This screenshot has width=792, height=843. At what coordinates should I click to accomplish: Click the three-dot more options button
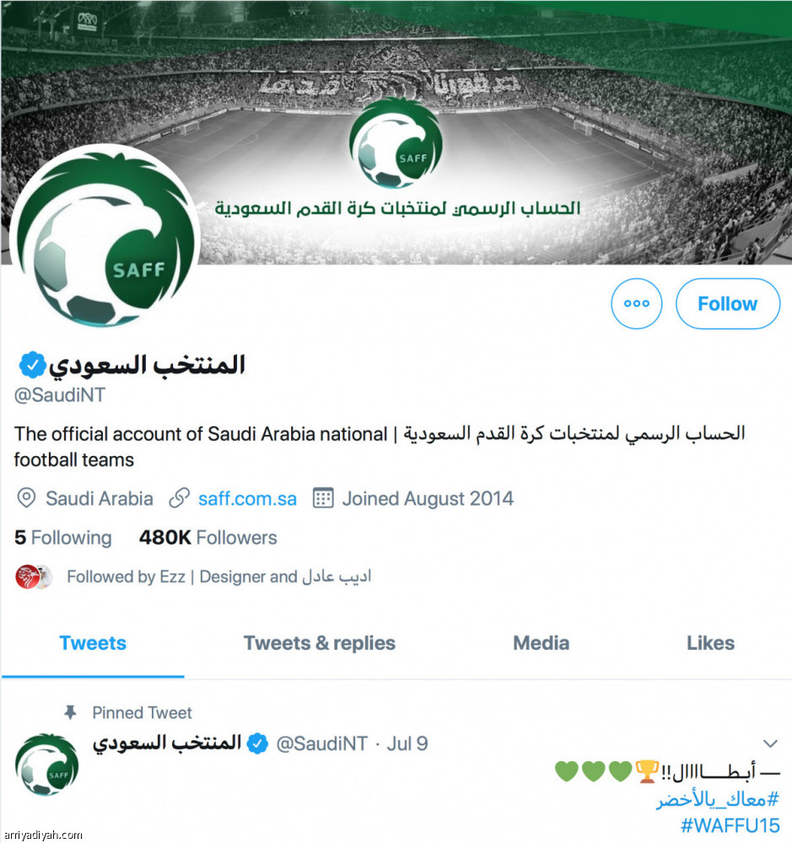637,303
